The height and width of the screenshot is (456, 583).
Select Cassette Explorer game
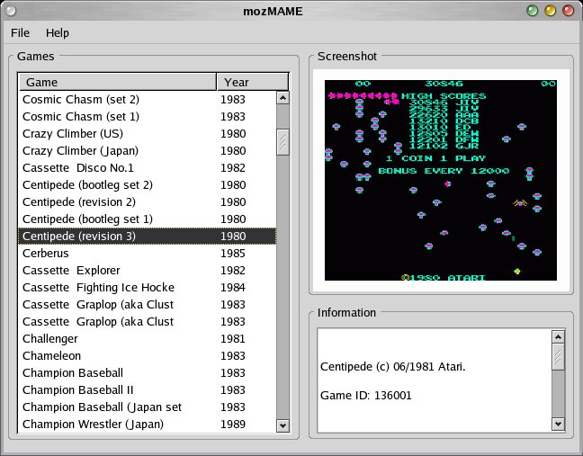click(148, 271)
